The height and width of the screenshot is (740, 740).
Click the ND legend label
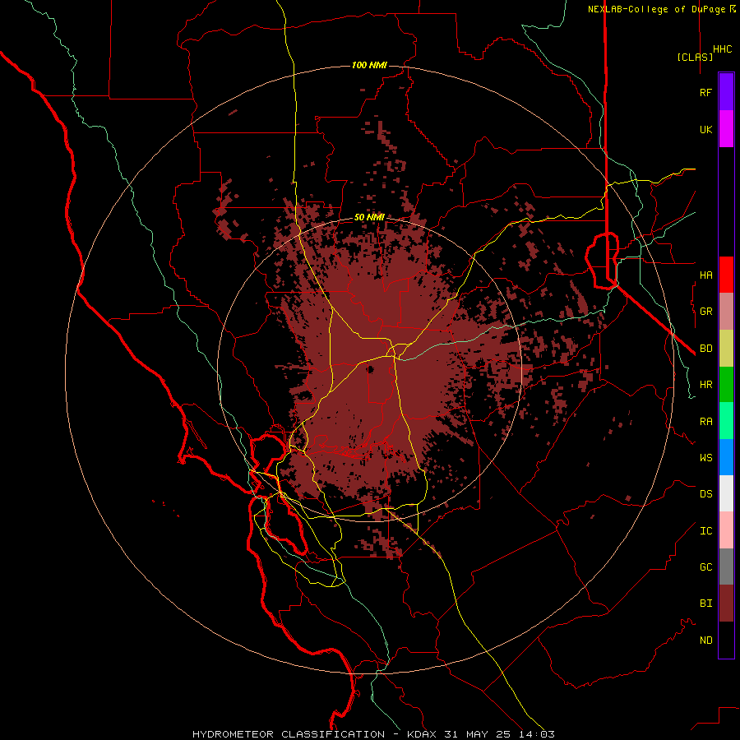(705, 641)
